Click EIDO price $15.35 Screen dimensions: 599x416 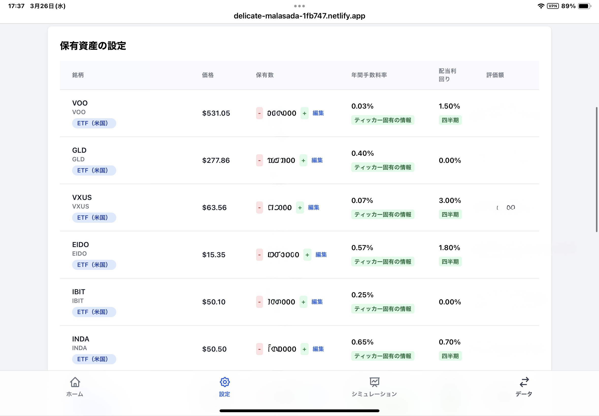214,255
